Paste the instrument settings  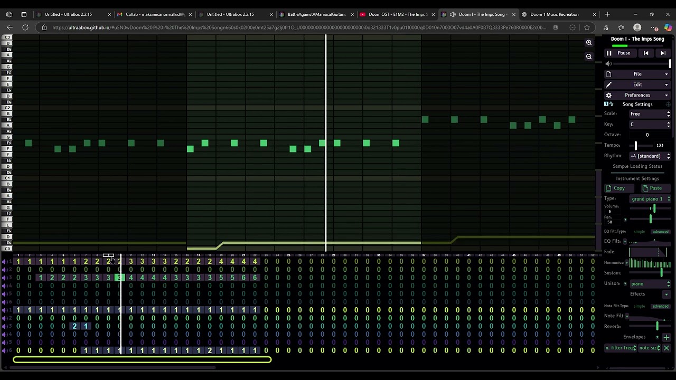point(655,188)
